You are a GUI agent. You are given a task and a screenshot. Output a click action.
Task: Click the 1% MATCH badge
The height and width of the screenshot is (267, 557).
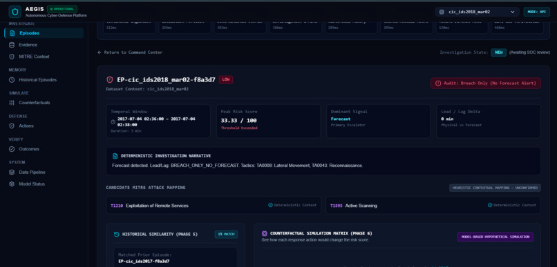(x=226, y=235)
